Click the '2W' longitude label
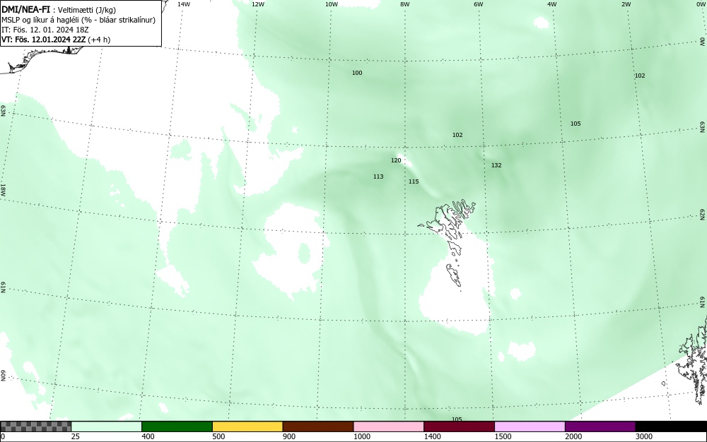Viewport: 707px width, 442px height. (626, 4)
